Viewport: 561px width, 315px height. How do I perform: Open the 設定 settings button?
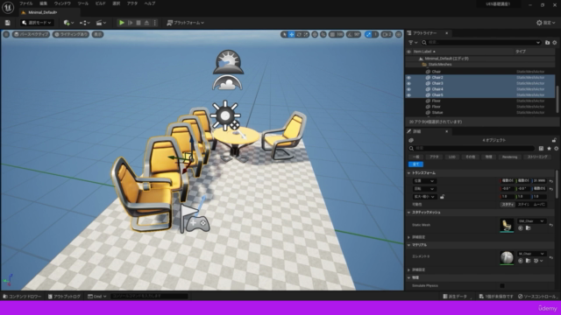pyautogui.click(x=546, y=23)
